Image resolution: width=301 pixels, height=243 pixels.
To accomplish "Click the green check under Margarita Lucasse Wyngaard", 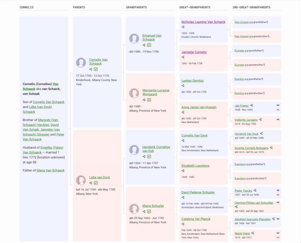I will (149, 100).
